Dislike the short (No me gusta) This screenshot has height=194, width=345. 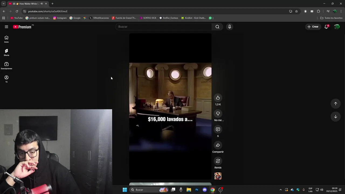(x=218, y=114)
